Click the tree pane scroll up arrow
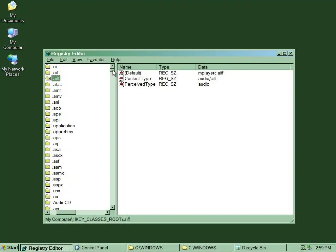This screenshot has width=336, height=252. 112,66
